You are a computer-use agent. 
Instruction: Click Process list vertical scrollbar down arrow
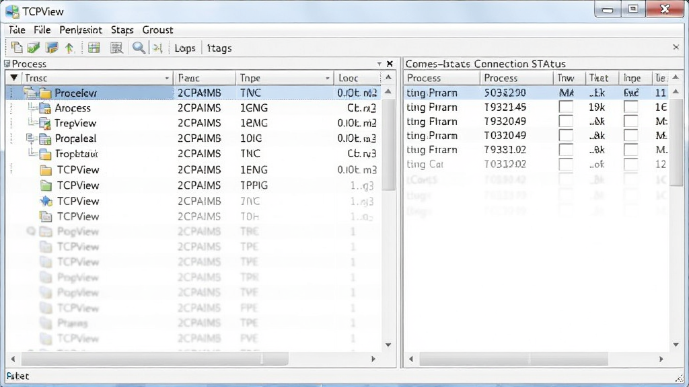(x=388, y=345)
